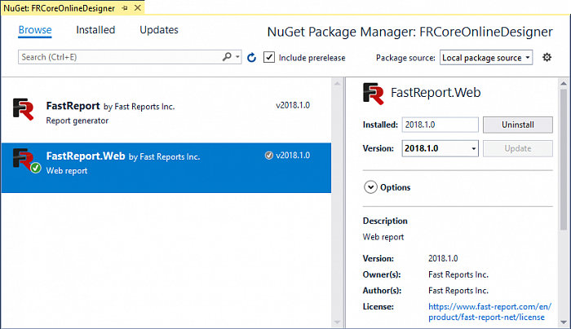Expand the Options section
Screen dimensions: 571x329
(x=370, y=187)
